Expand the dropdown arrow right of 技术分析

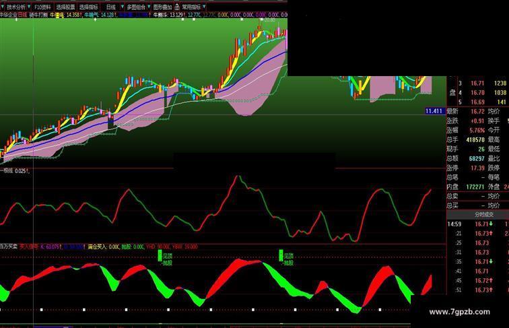pos(29,7)
